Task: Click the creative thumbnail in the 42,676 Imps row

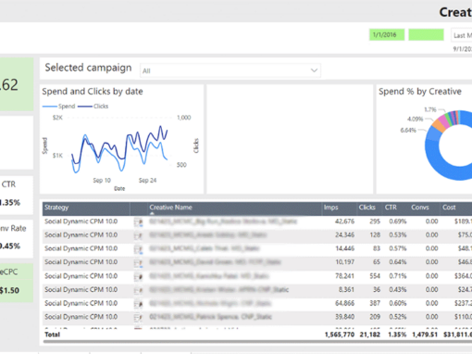Action: (139, 221)
